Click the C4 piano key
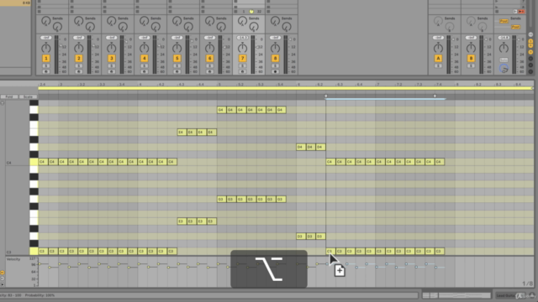538x302 pixels. point(34,162)
